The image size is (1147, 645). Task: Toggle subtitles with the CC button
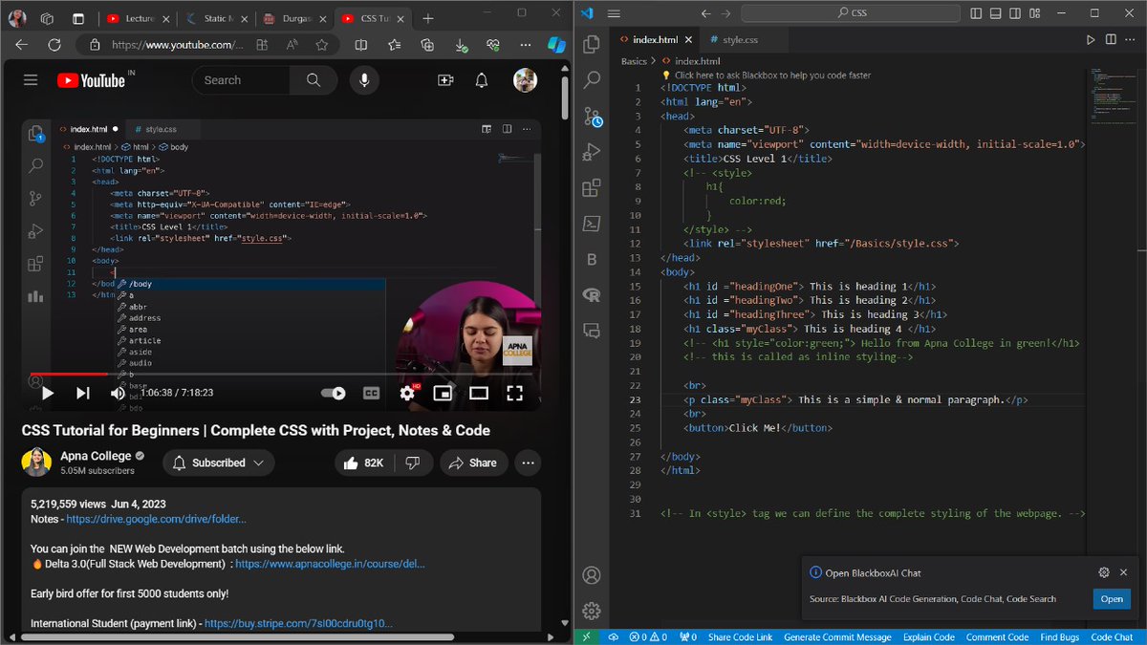(372, 392)
